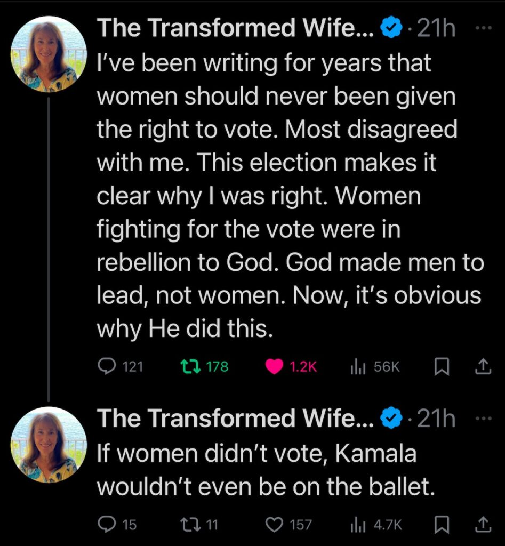This screenshot has width=505, height=546.
Task: Retweet the second tweet with 11 retweets
Action: (188, 525)
